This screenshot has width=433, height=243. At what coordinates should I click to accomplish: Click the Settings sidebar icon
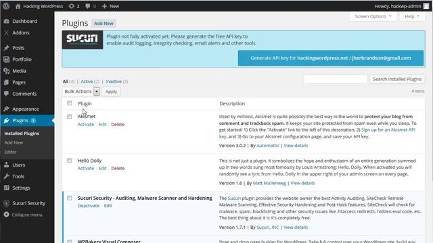[x=6, y=188]
